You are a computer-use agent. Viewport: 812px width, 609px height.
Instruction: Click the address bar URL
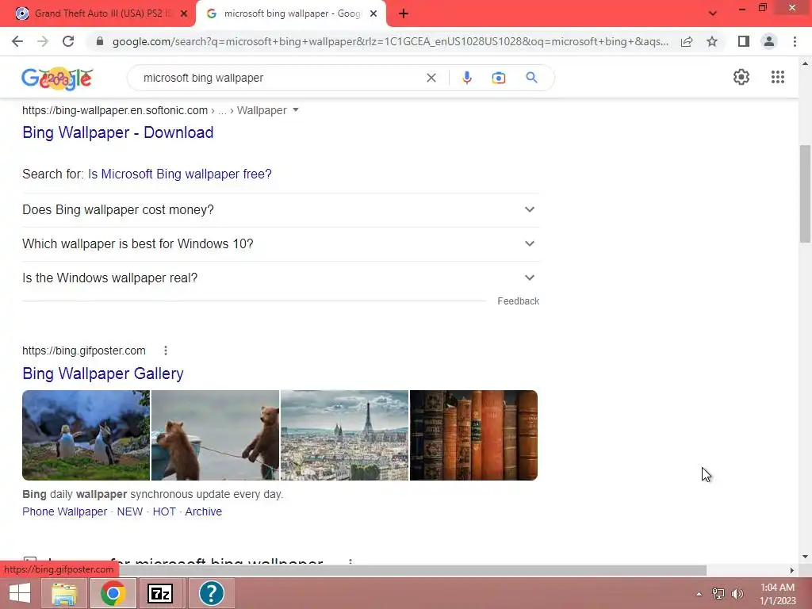pos(390,41)
